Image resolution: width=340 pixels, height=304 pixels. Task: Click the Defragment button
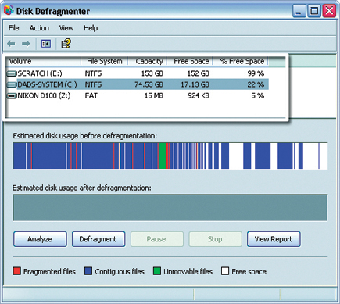[98, 239]
